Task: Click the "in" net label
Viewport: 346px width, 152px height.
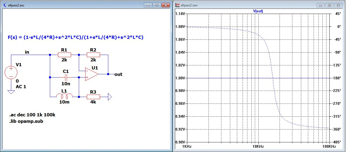Action: pos(27,52)
